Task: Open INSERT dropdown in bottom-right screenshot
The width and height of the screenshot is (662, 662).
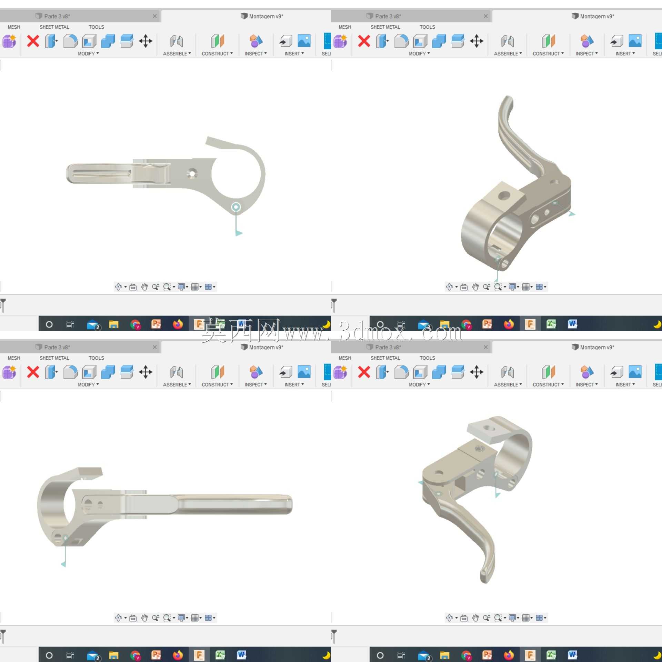Action: click(625, 384)
